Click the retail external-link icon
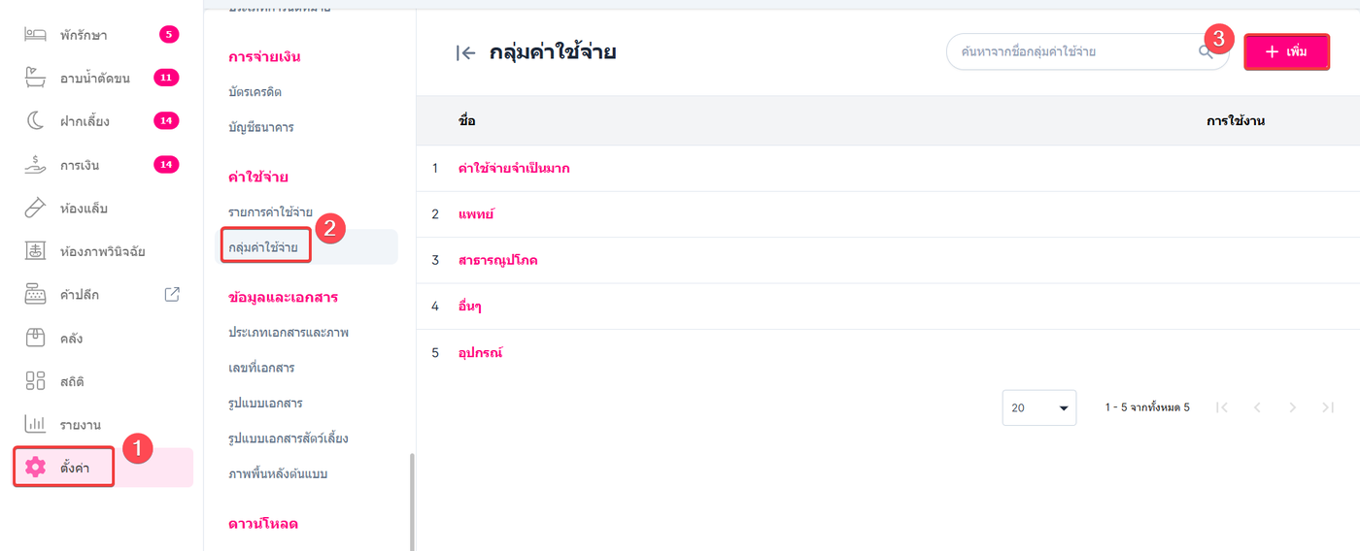Image resolution: width=1360 pixels, height=551 pixels. 172,295
